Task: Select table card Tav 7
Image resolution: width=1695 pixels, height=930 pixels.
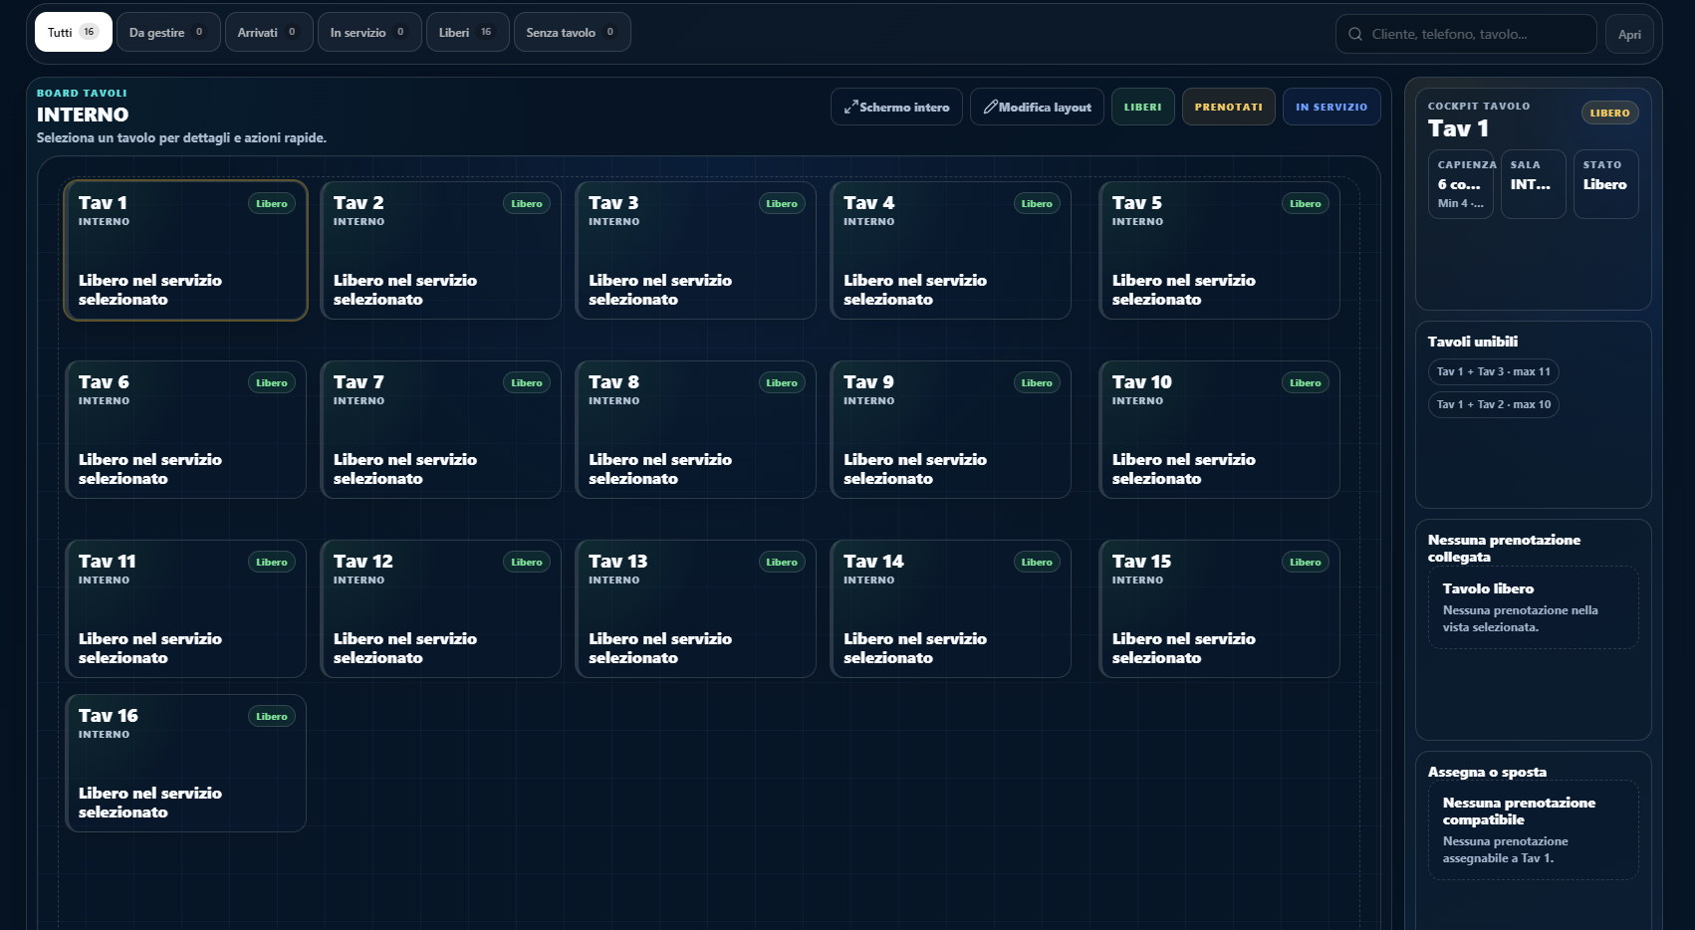Action: 440,429
